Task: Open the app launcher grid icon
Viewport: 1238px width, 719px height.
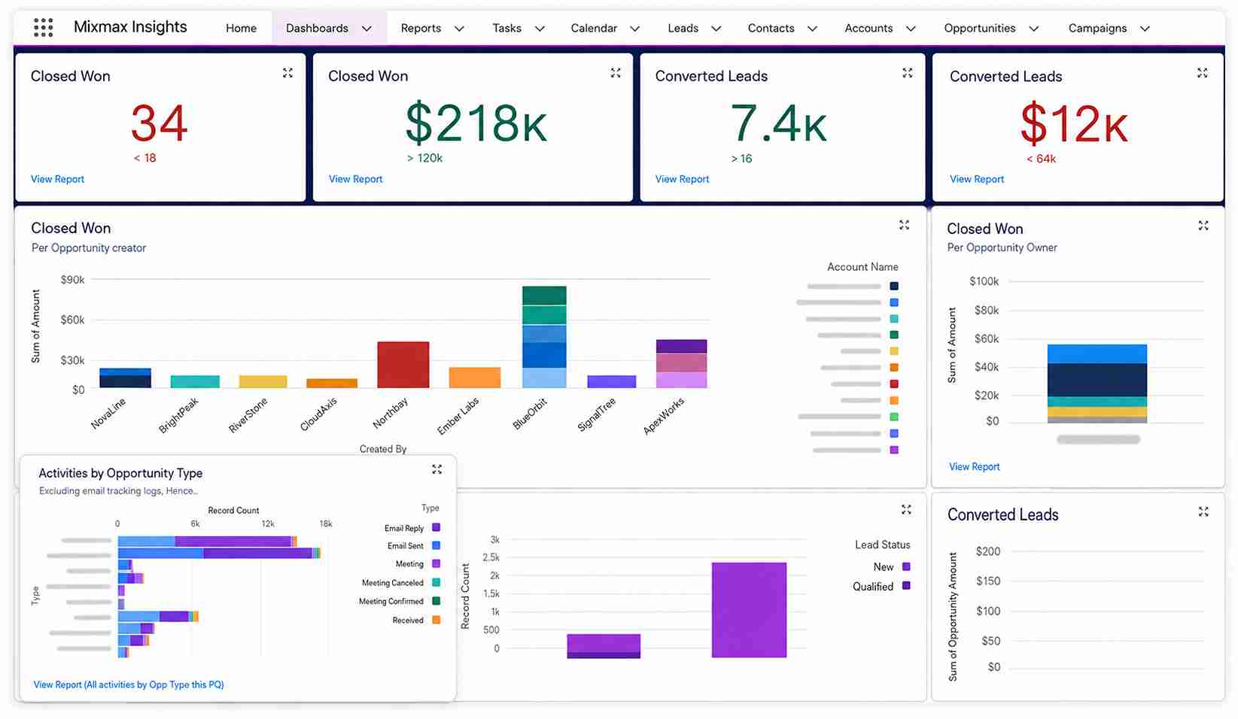Action: [x=44, y=28]
